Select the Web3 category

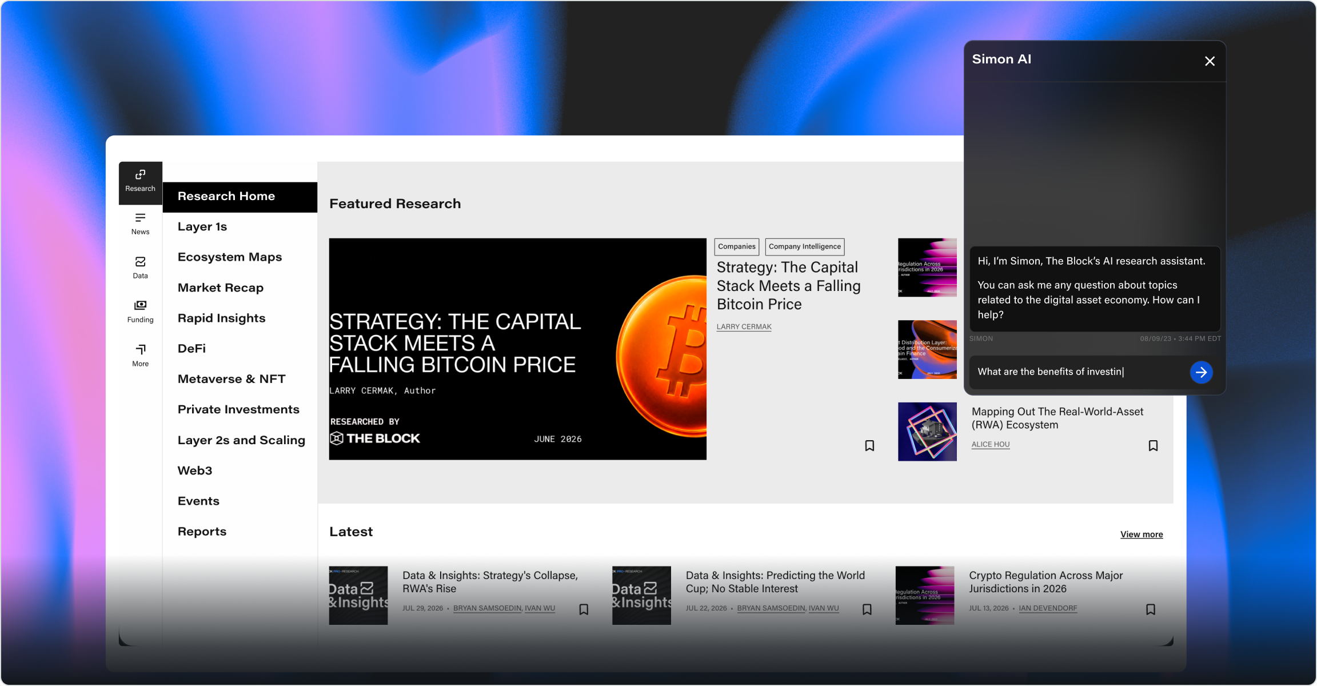(x=195, y=470)
